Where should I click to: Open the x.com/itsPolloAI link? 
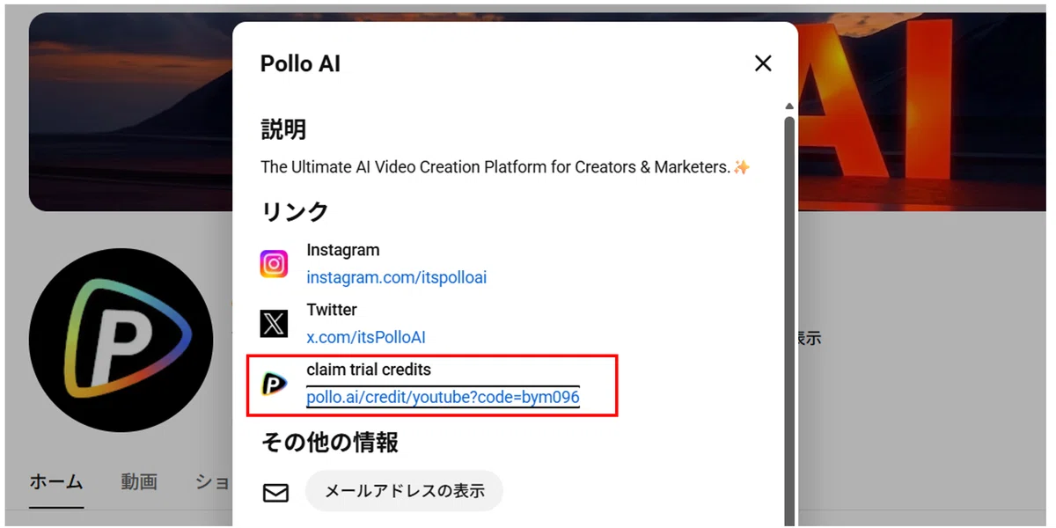[x=366, y=337]
